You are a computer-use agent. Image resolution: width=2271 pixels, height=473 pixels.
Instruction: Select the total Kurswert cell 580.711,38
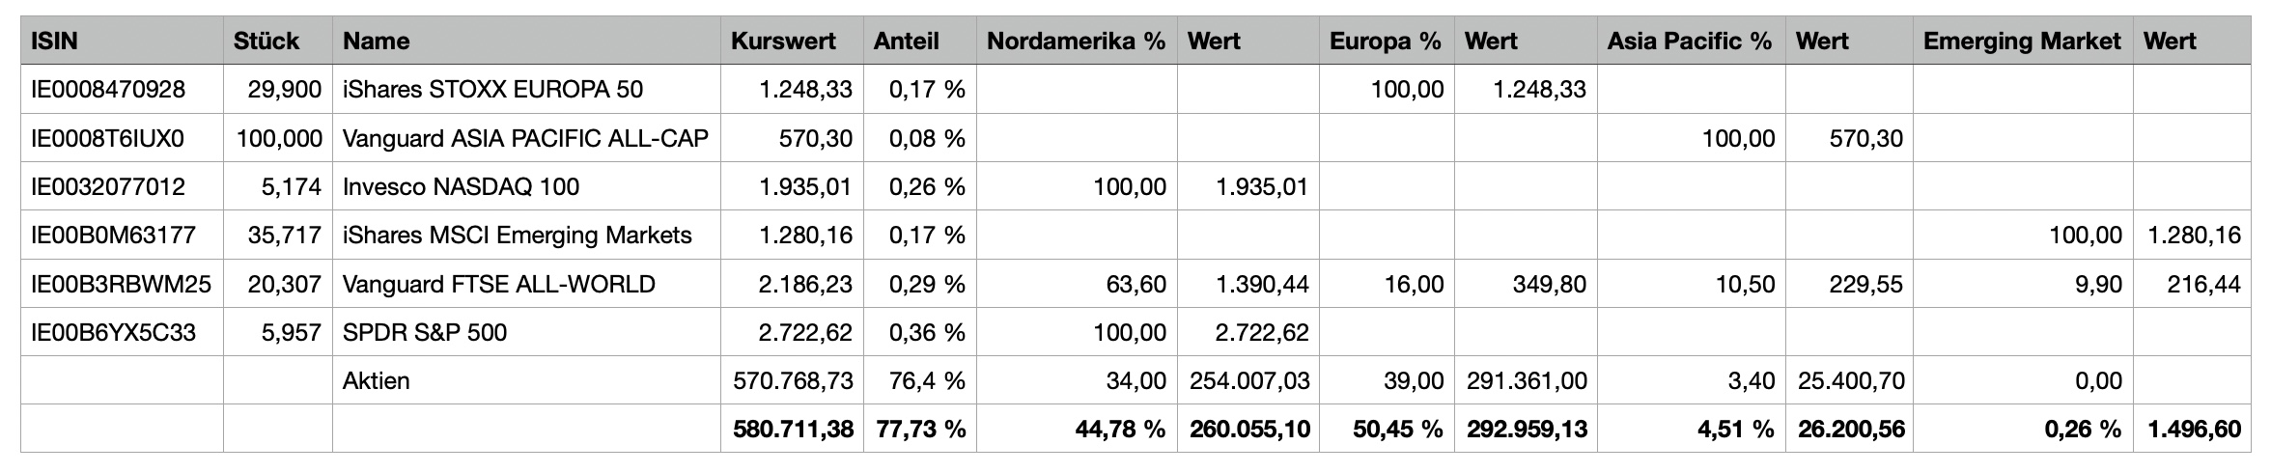793,430
